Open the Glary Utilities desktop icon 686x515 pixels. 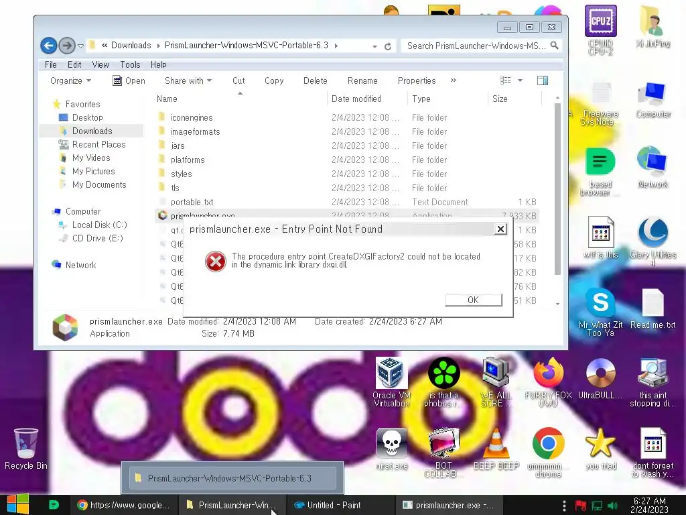653,241
